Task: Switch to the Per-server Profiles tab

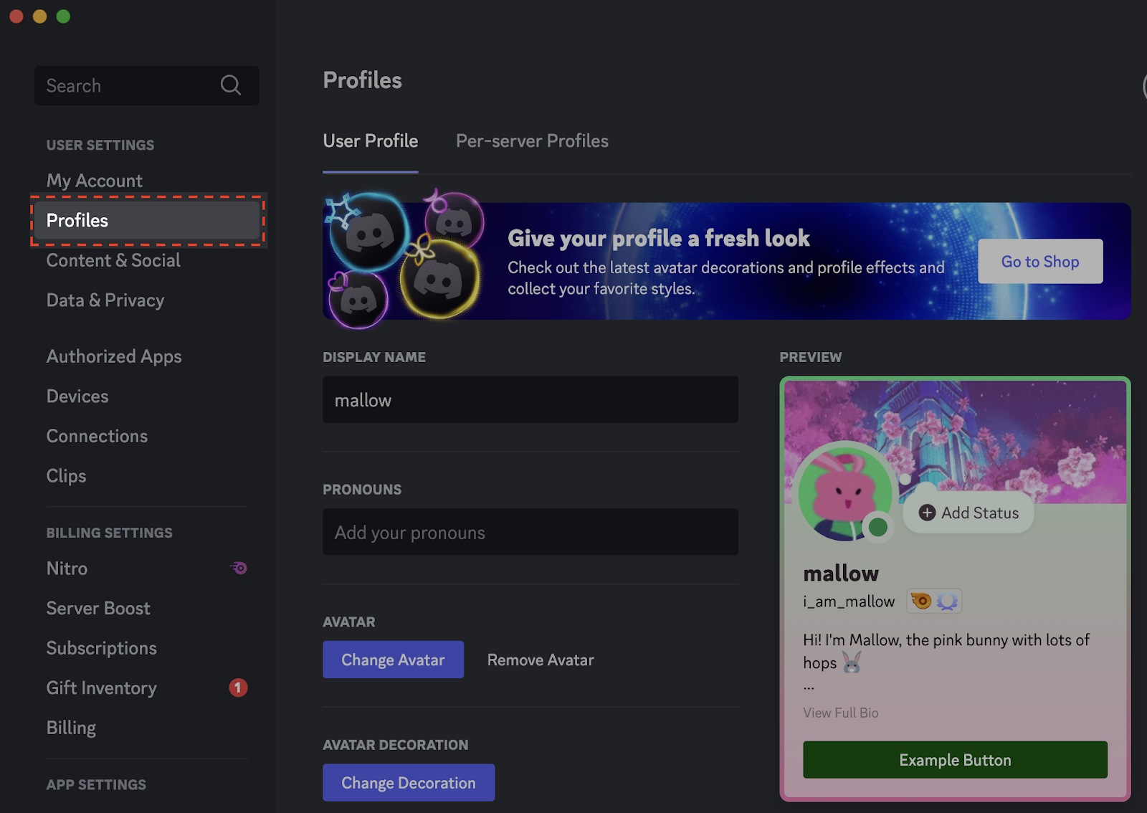Action: coord(531,141)
